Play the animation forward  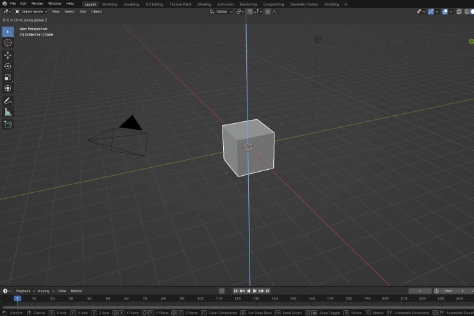255,291
